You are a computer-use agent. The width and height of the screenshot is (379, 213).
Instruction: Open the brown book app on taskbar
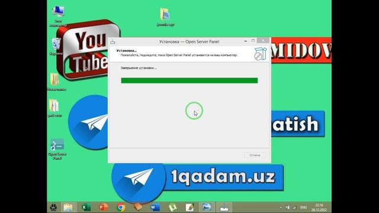(138, 207)
